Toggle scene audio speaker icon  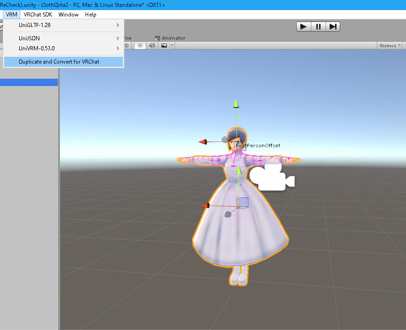[152, 46]
